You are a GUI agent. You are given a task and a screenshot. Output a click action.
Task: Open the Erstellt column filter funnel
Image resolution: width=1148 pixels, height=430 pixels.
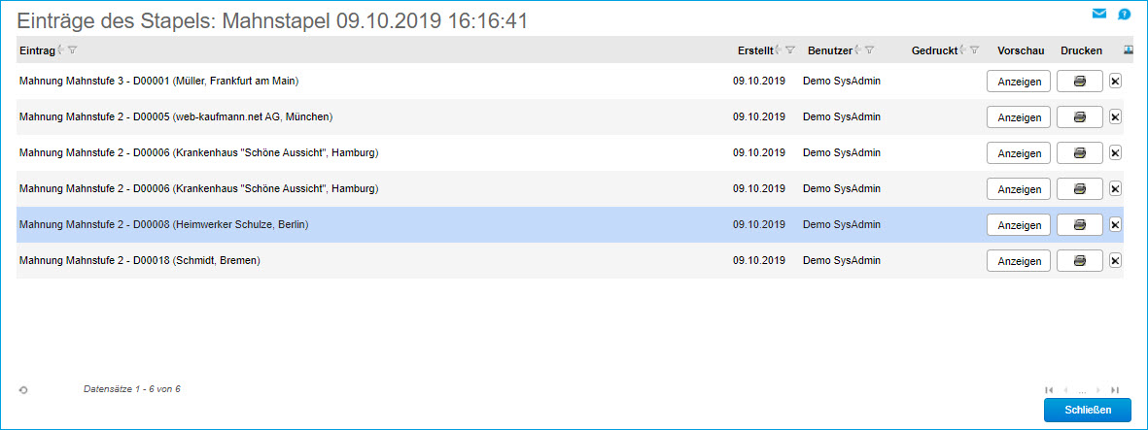[x=790, y=50]
